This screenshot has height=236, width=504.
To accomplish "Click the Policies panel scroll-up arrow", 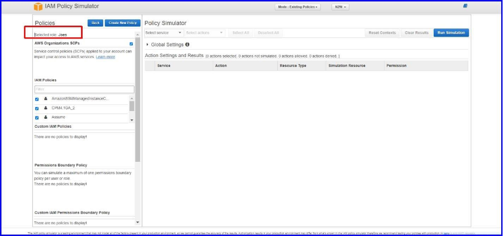I will point(137,35).
